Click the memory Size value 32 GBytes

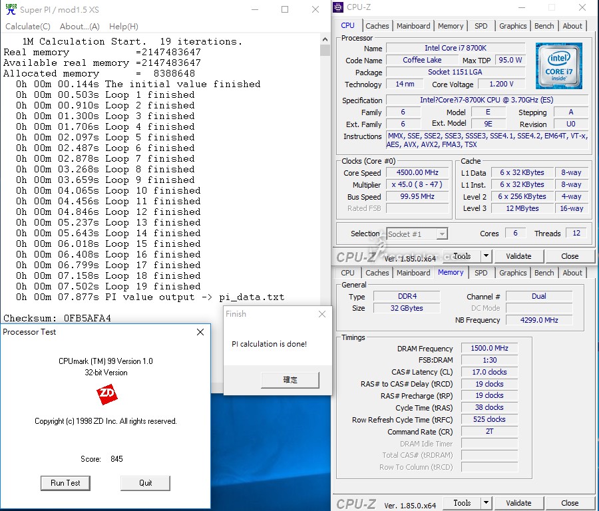click(x=407, y=308)
